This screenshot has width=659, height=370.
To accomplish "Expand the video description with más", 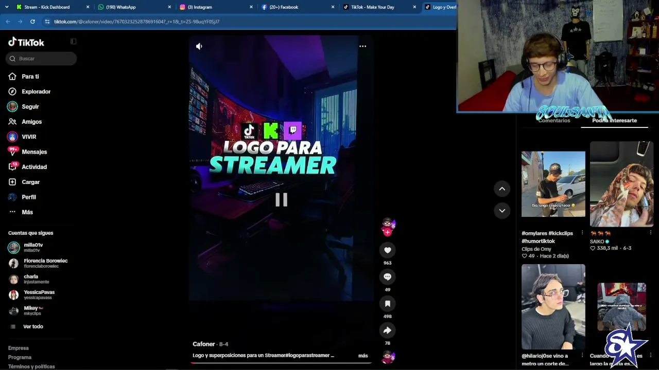I will (x=363, y=356).
